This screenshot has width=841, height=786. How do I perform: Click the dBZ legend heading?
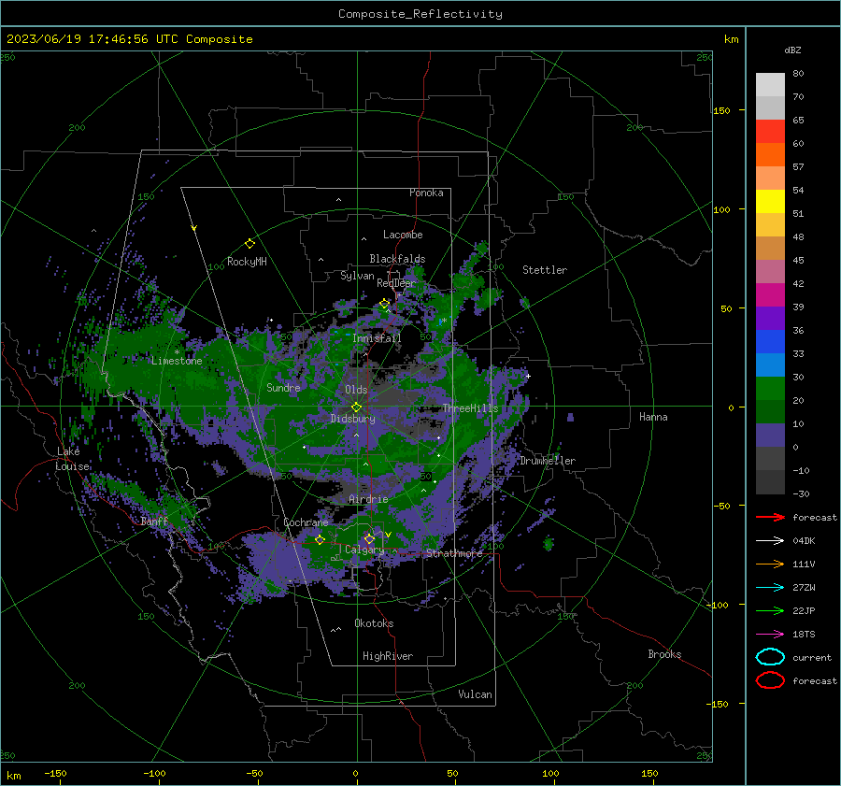pyautogui.click(x=792, y=50)
